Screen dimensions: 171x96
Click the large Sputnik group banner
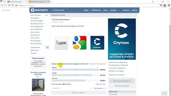tap(122, 39)
